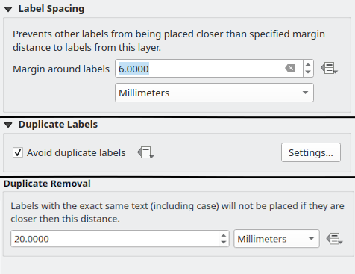This screenshot has height=274, width=355.
Task: Collapse the Duplicate Labels section
Action: (8, 125)
